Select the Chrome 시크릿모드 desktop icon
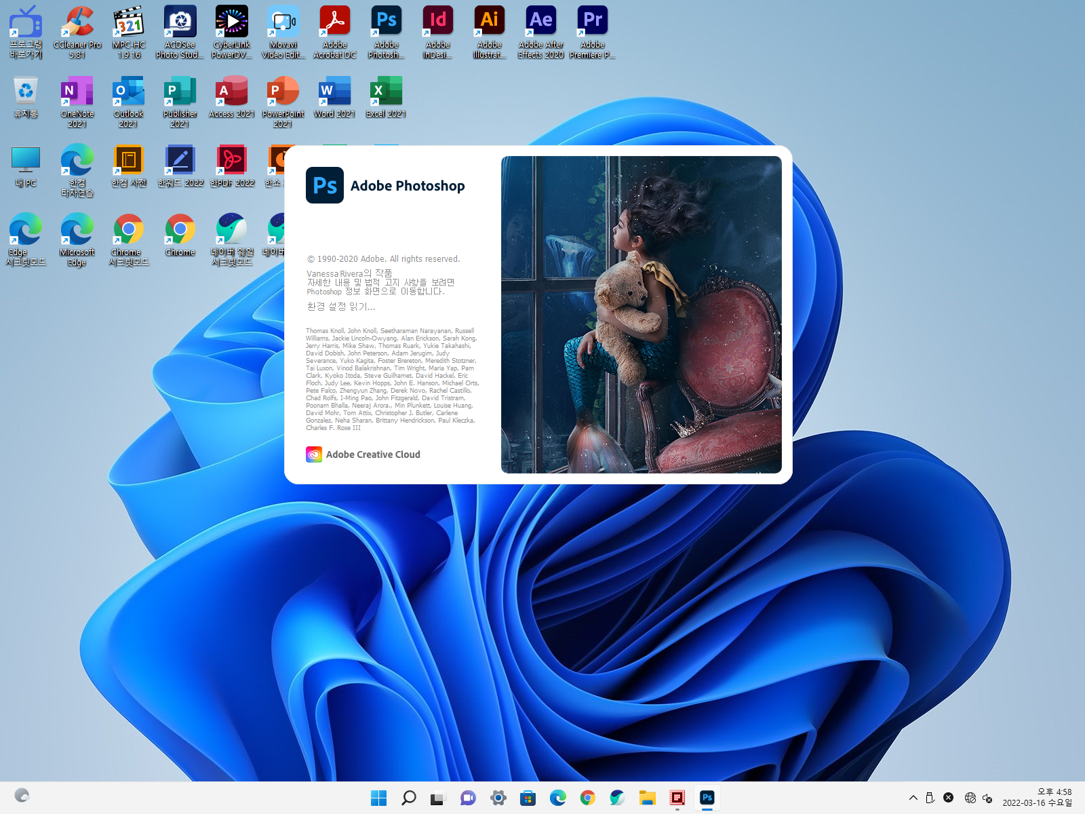This screenshot has width=1085, height=814. [129, 240]
